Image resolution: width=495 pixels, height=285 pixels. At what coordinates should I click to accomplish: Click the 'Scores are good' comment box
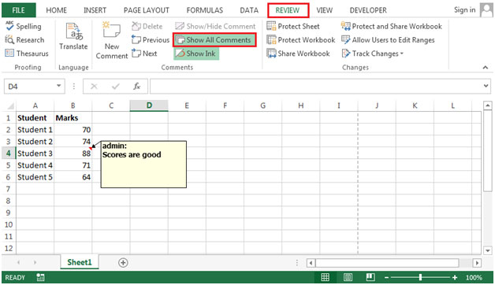coord(143,165)
